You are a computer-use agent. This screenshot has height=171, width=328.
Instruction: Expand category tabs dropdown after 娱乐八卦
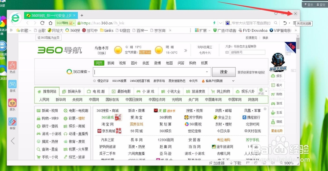(x=266, y=91)
